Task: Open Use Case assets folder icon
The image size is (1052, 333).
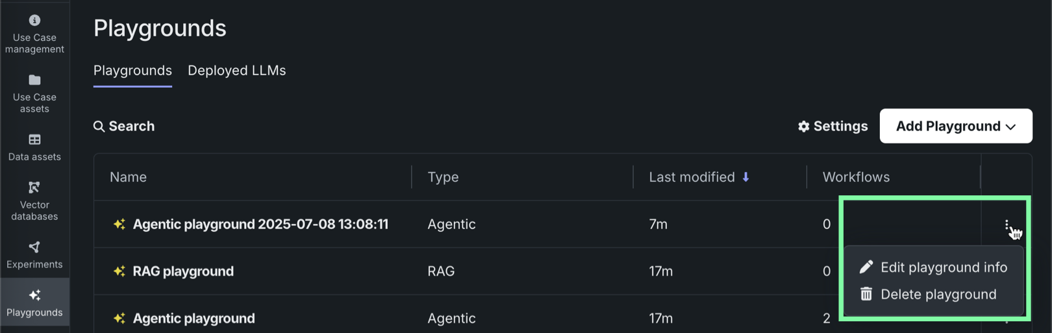Action: [x=34, y=80]
